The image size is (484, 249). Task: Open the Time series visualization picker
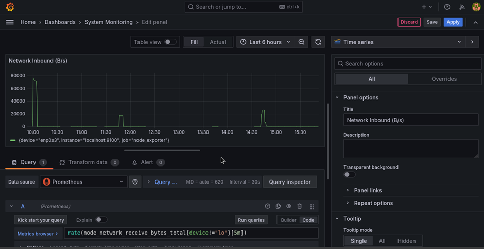398,42
